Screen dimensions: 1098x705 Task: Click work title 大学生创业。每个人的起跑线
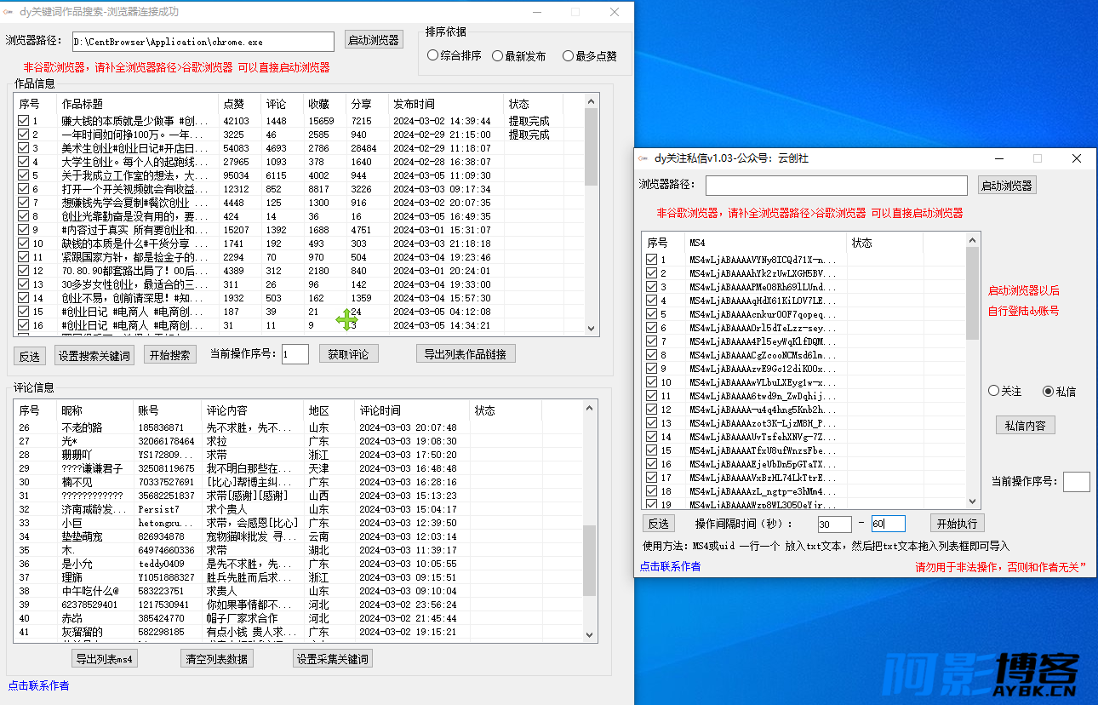[x=134, y=162]
